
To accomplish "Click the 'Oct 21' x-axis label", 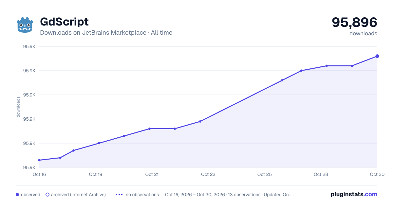I will click(x=152, y=174).
